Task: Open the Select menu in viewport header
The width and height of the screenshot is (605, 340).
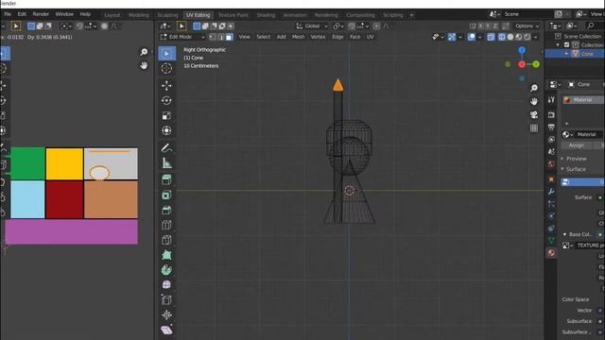Action: point(263,37)
